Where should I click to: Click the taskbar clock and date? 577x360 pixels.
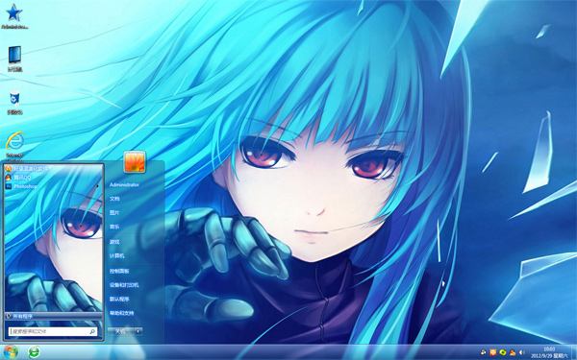point(549,352)
